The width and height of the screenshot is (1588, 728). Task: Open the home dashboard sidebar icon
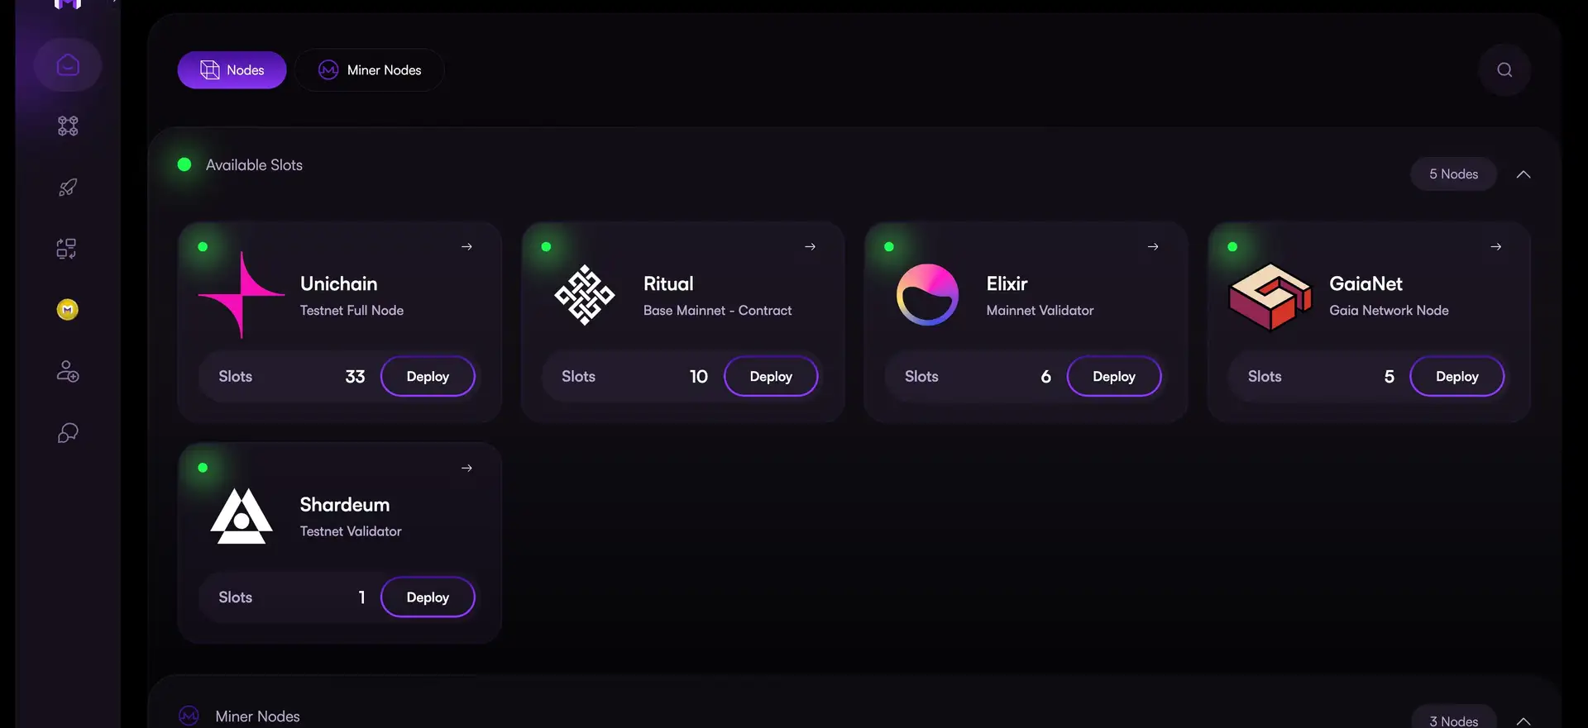click(68, 64)
